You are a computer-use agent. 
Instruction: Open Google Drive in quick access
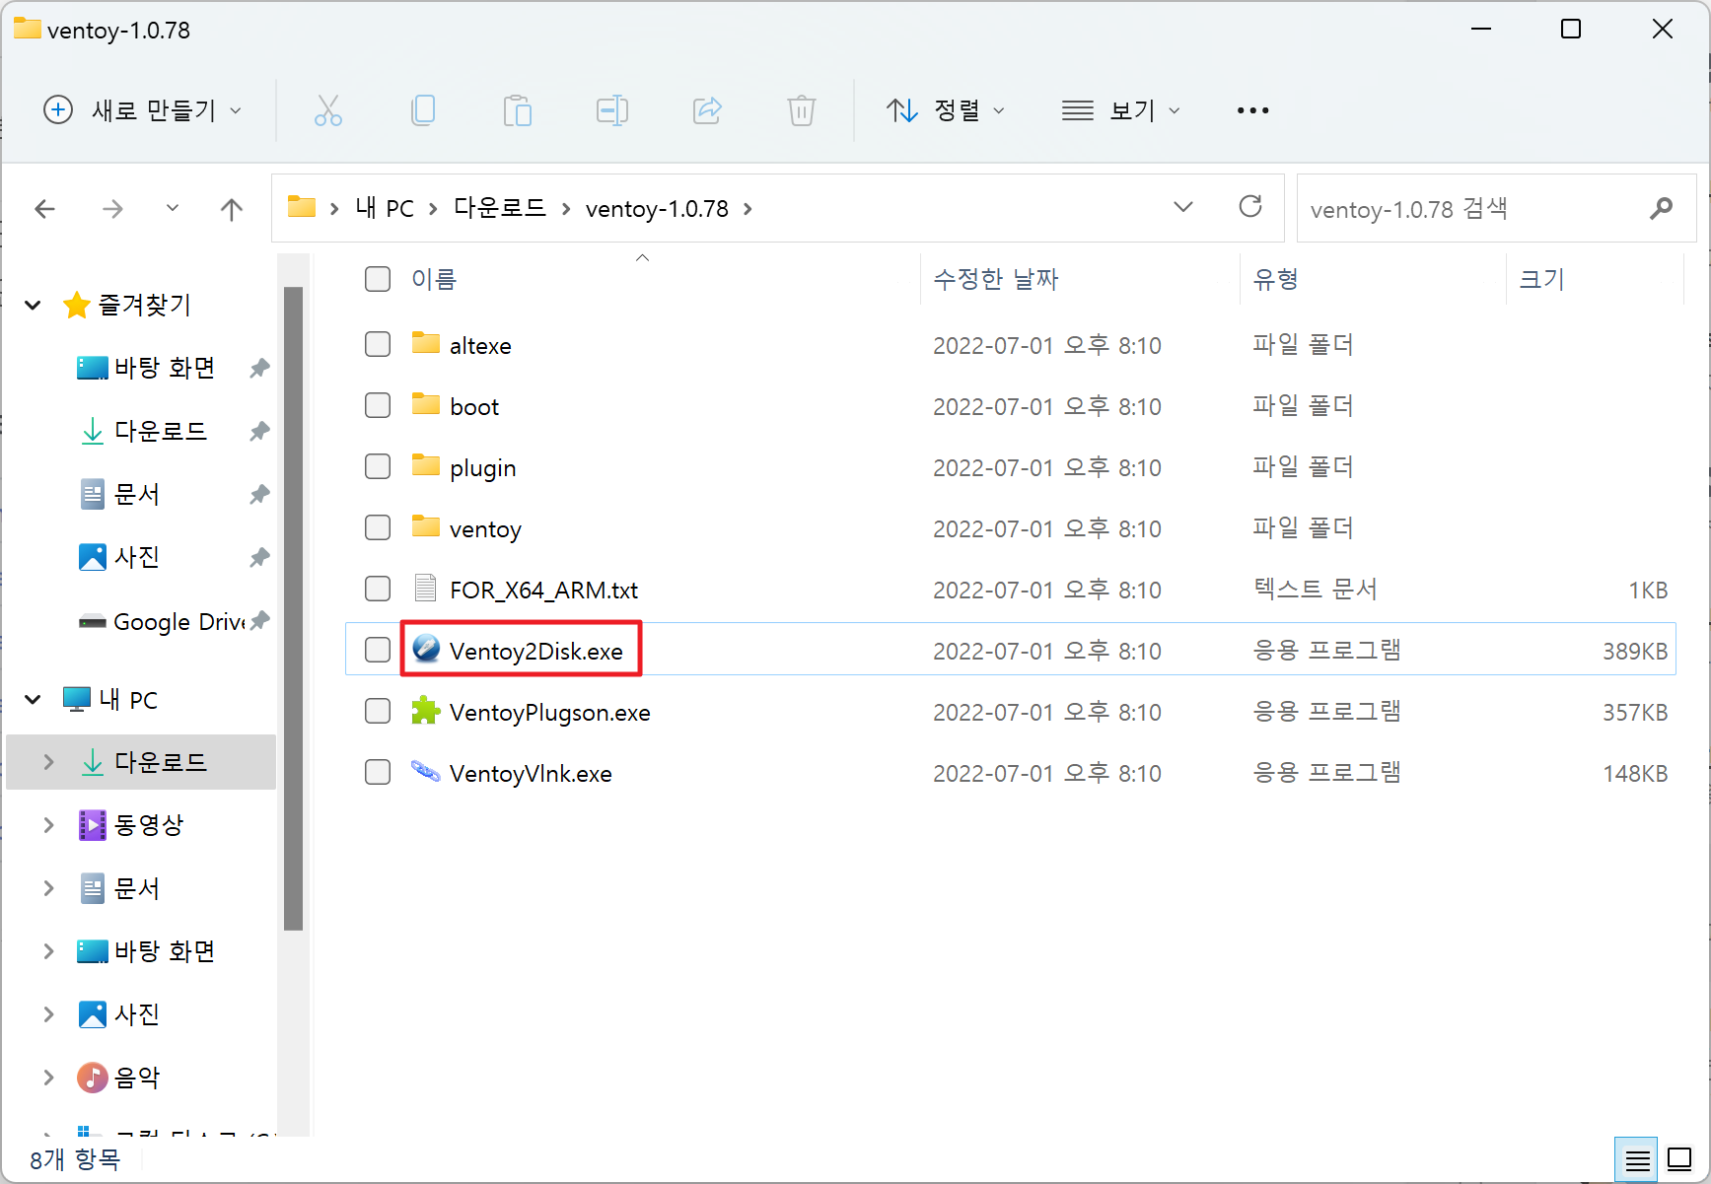point(163,621)
